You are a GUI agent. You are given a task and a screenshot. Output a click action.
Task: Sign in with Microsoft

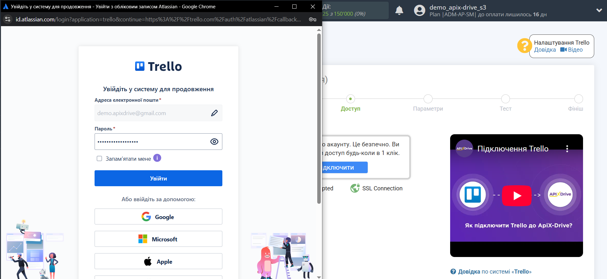coord(158,239)
